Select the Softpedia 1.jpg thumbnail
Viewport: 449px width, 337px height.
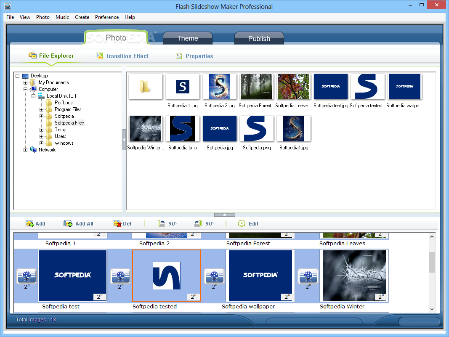[183, 87]
